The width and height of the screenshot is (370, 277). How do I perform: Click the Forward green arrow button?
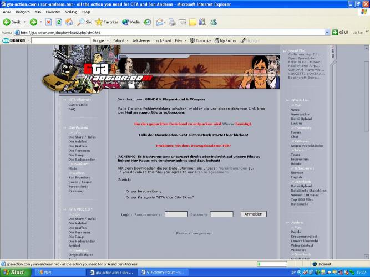(33, 22)
